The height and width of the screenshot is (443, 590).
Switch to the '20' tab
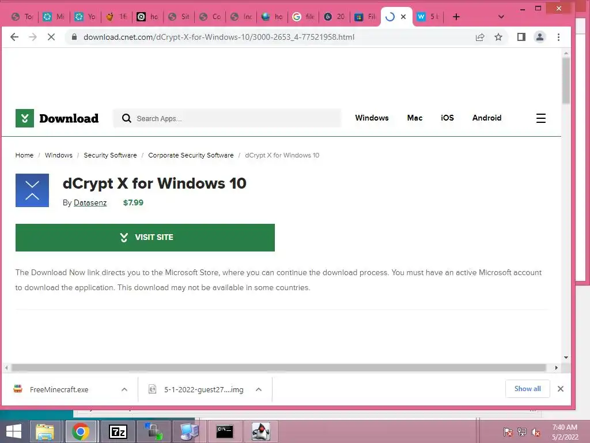point(334,17)
